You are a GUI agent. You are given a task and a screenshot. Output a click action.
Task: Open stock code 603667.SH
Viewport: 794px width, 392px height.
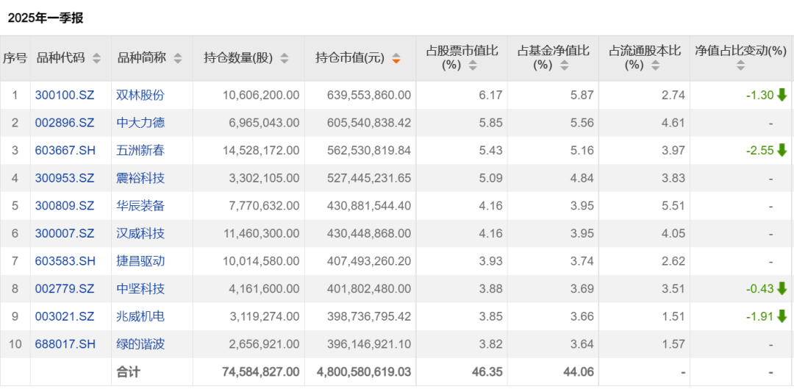tap(65, 150)
